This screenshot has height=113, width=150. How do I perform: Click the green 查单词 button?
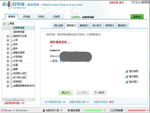click(x=137, y=17)
